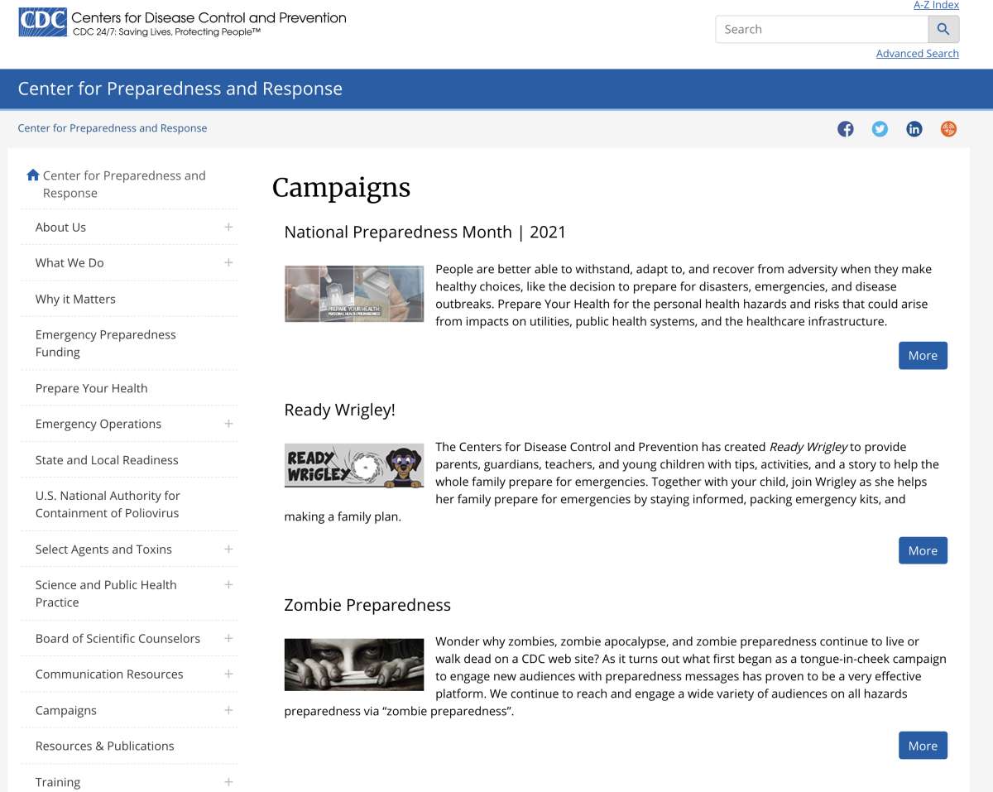This screenshot has width=993, height=792.
Task: Open What We Do page
Action: (x=70, y=263)
